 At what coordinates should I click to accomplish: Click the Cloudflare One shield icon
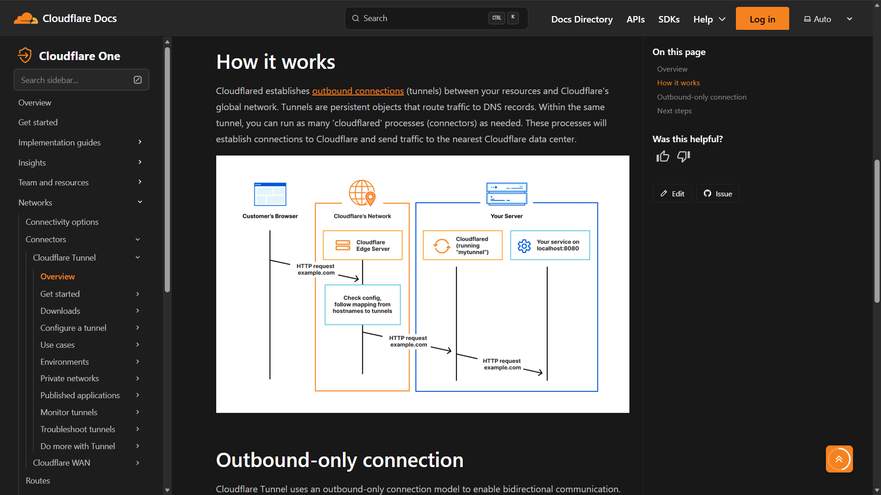tap(25, 56)
